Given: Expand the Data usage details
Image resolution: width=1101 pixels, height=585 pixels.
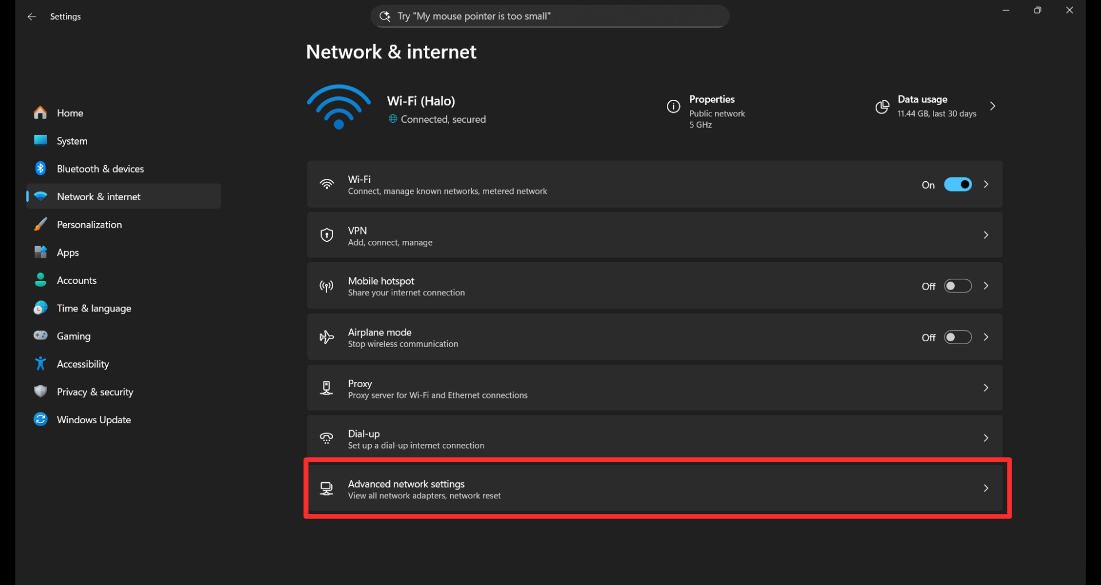Looking at the screenshot, I should pos(993,106).
